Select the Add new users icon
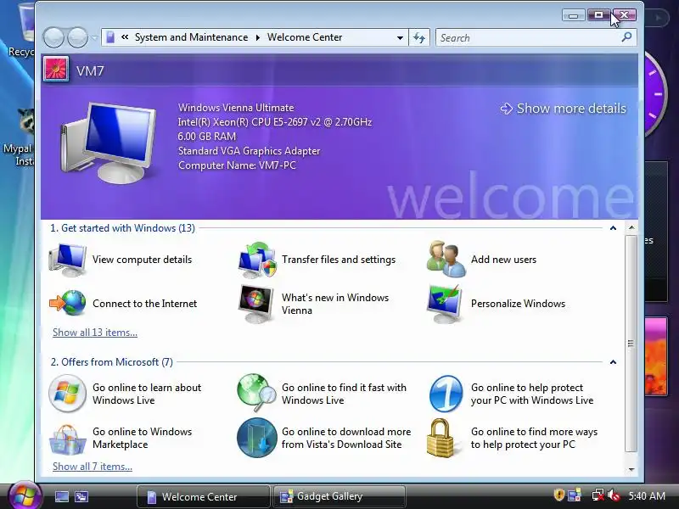The height and width of the screenshot is (509, 679). click(446, 260)
